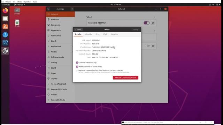Launch Ubuntu Software from dock

pos(5,26)
